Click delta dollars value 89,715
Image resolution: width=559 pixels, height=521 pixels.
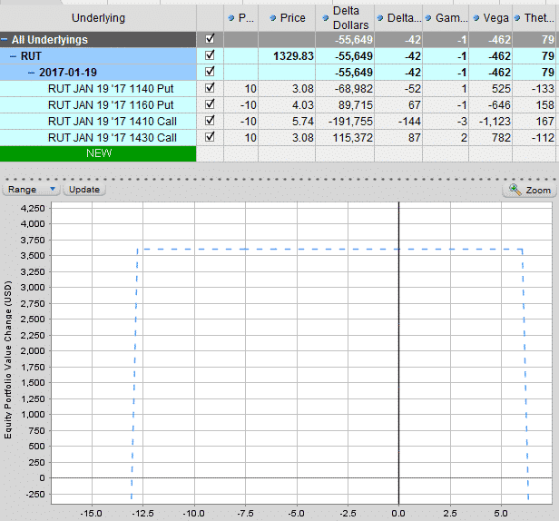click(x=356, y=105)
